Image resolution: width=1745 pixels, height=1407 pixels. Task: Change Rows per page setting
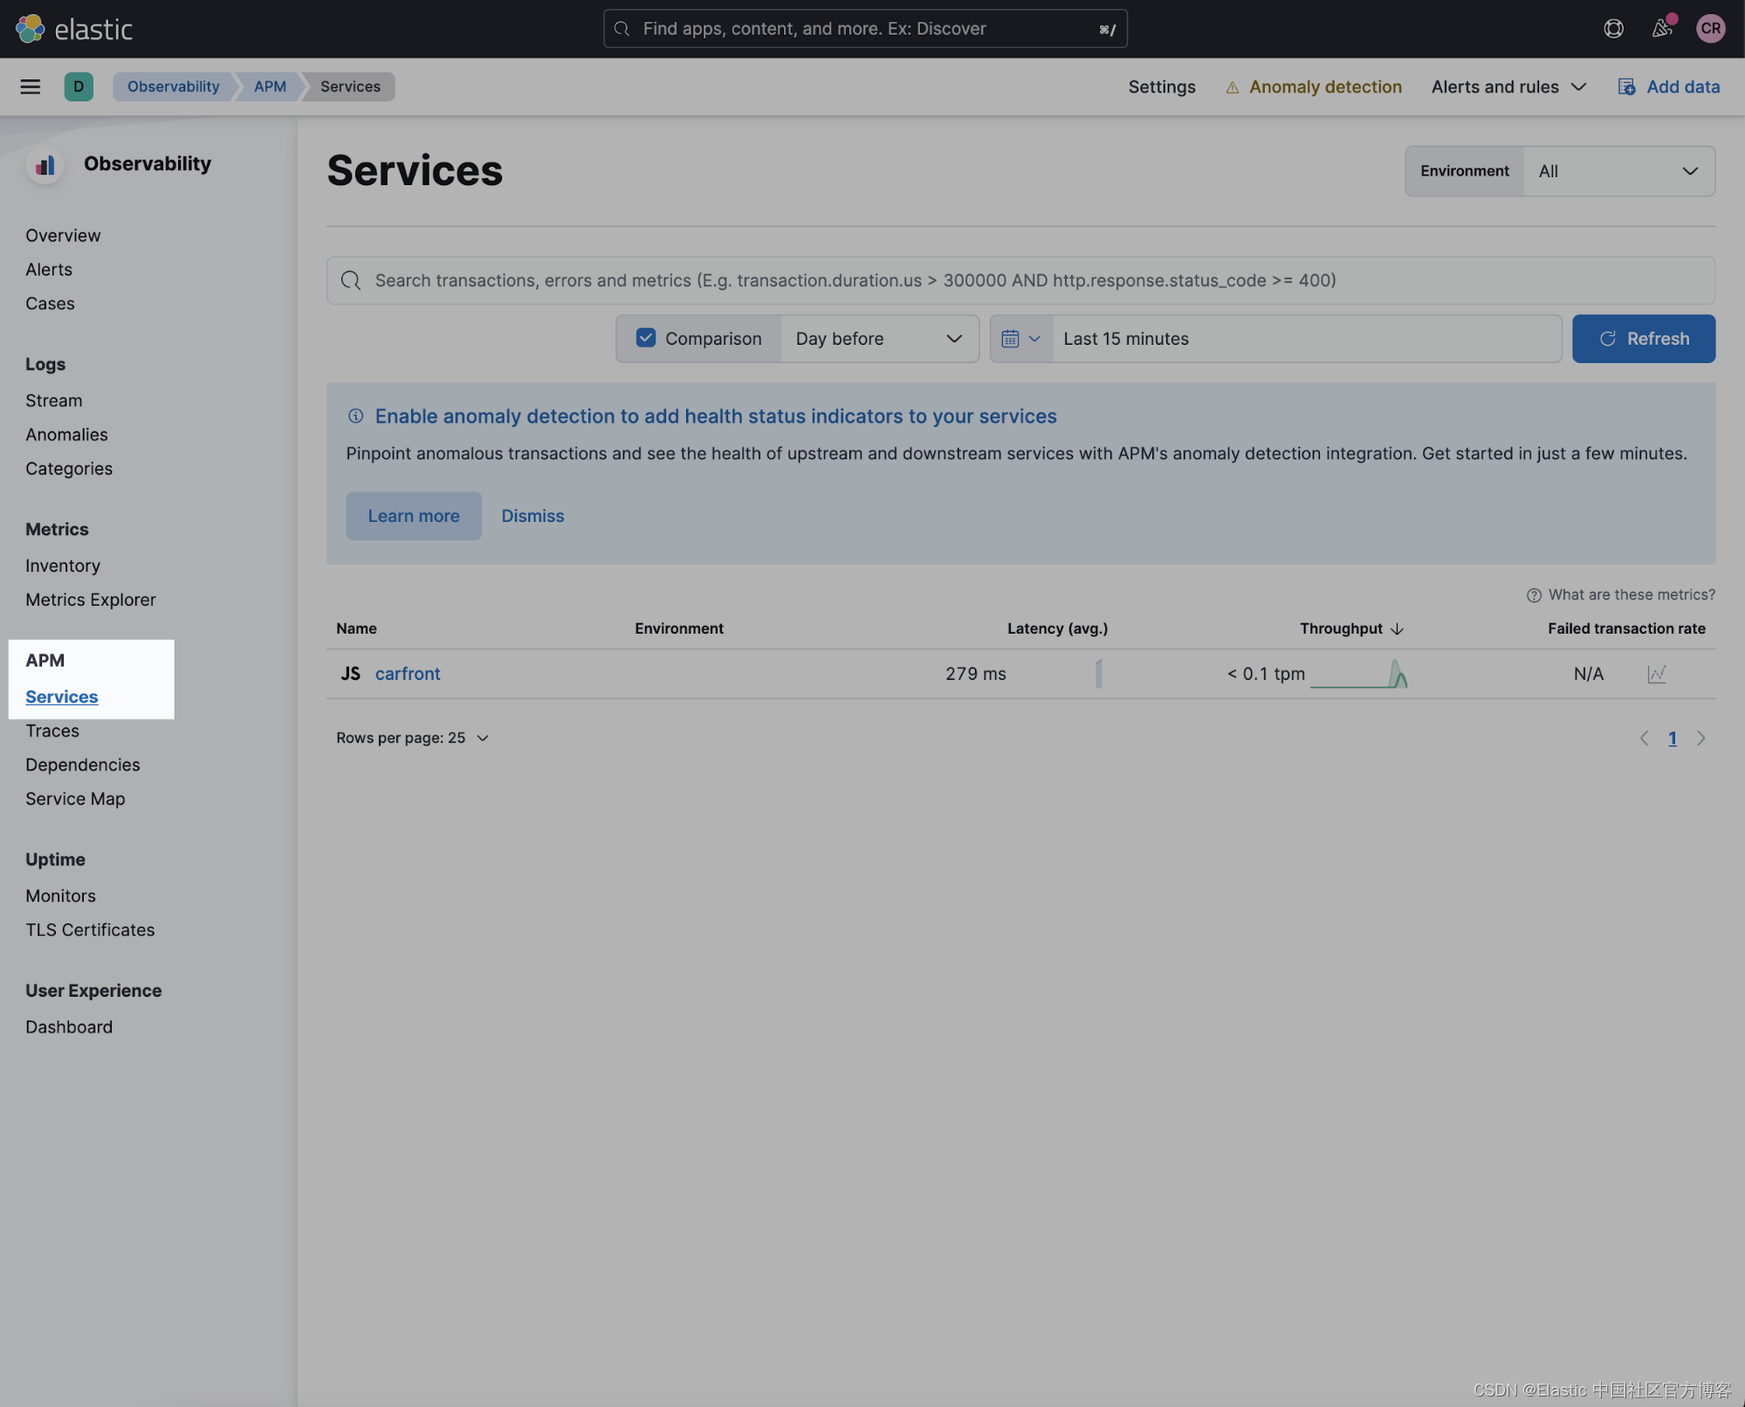[x=412, y=738]
